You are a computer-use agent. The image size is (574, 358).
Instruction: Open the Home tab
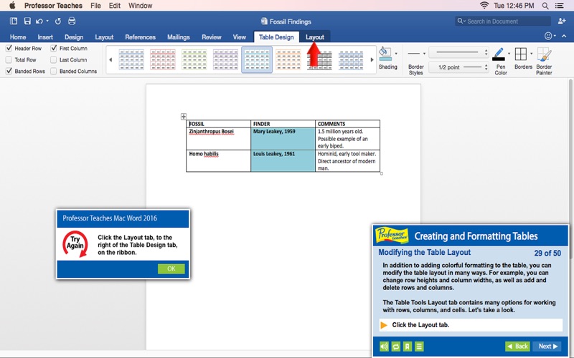[x=18, y=37]
